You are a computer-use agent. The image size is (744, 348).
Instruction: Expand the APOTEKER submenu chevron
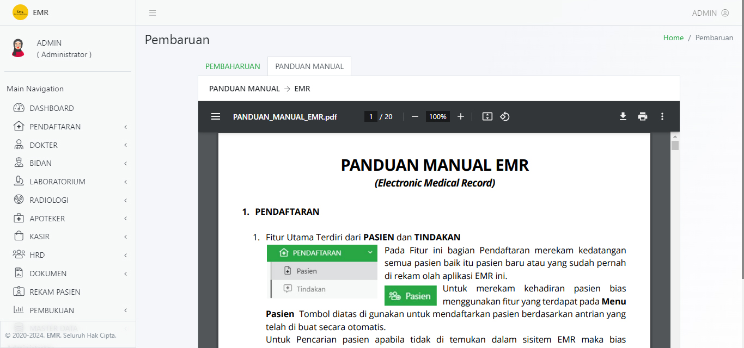click(125, 219)
